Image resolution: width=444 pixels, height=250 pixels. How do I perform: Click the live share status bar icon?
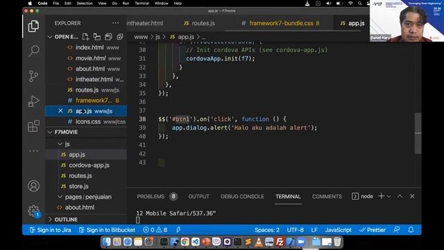pos(178,230)
